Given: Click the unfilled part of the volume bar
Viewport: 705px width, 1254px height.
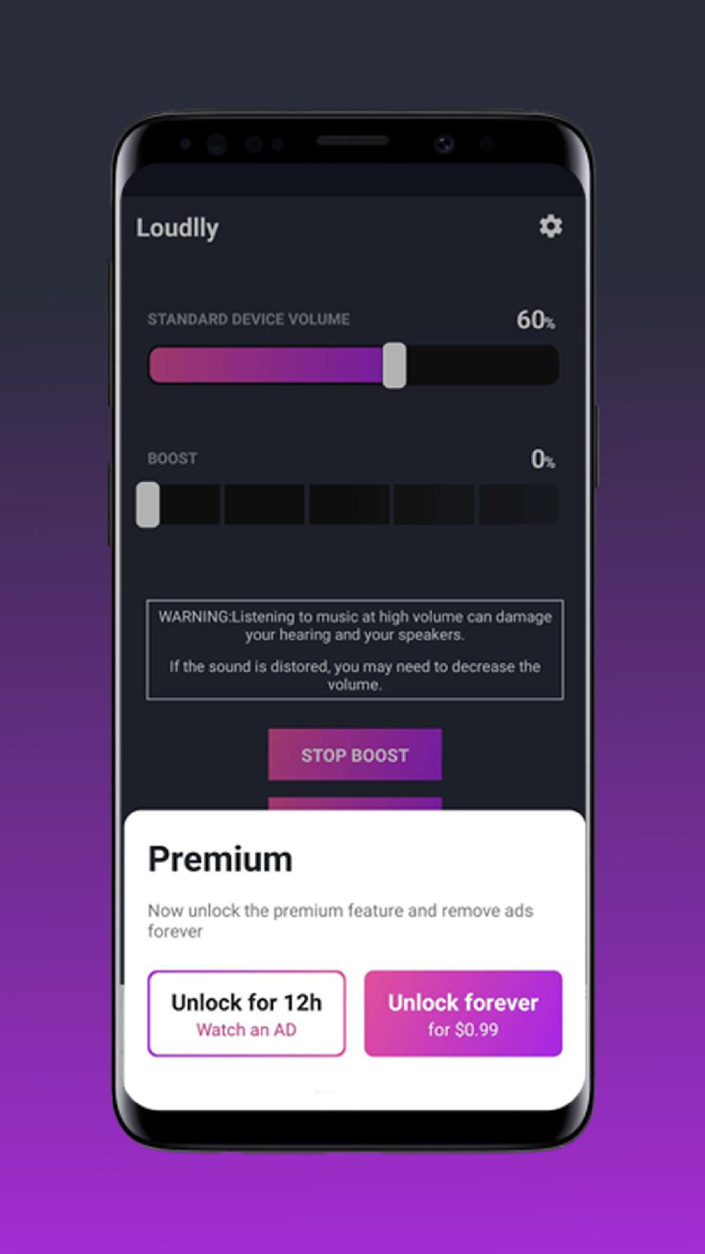Looking at the screenshot, I should click(482, 365).
